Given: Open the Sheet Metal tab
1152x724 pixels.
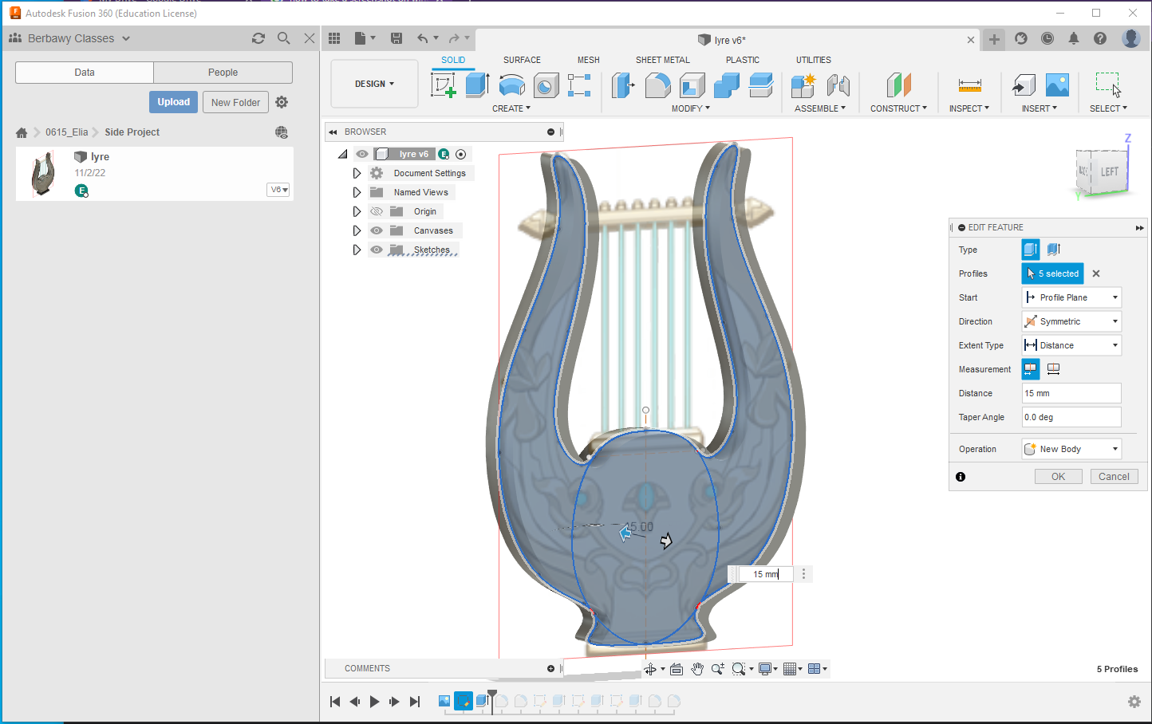Looking at the screenshot, I should [x=662, y=60].
